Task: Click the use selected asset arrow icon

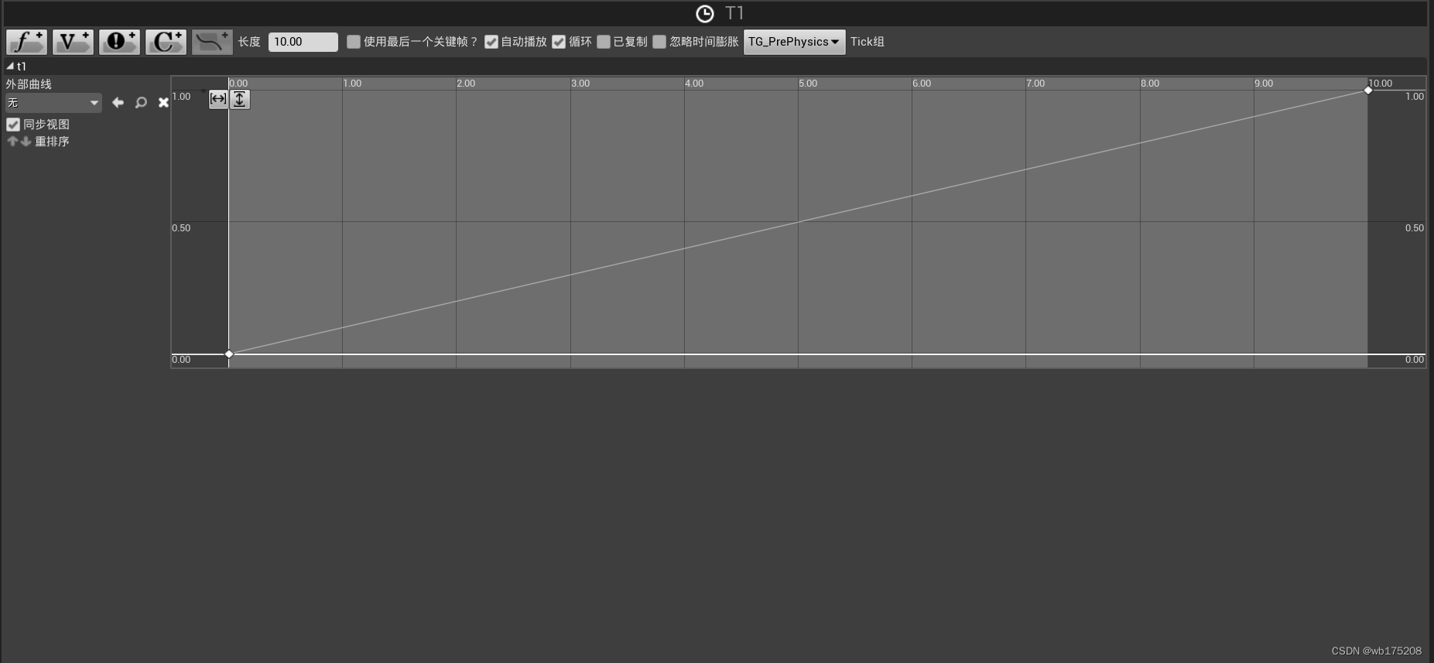Action: tap(118, 103)
